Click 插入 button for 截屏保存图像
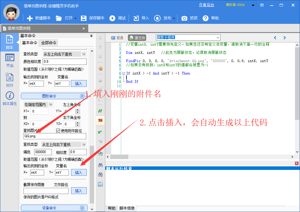 pyautogui.click(x=79, y=191)
